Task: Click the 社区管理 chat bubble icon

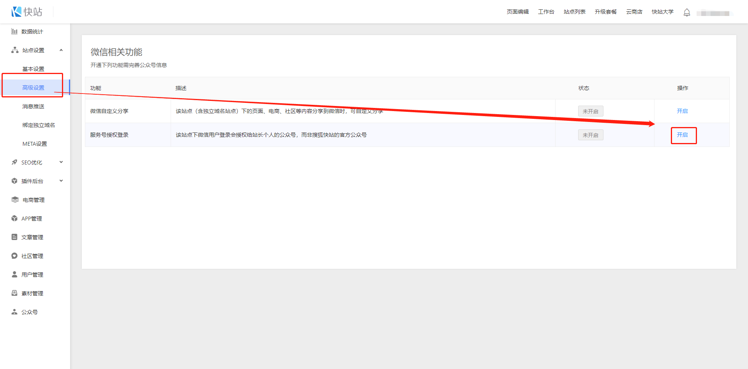Action: pyautogui.click(x=14, y=256)
